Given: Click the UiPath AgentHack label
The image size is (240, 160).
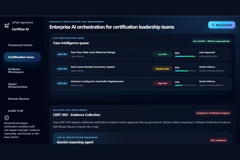Looking at the screenshot, I should pyautogui.click(x=23, y=23).
